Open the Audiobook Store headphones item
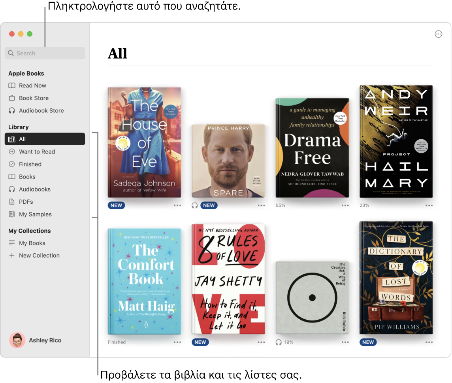This screenshot has height=383, width=452. (x=45, y=110)
